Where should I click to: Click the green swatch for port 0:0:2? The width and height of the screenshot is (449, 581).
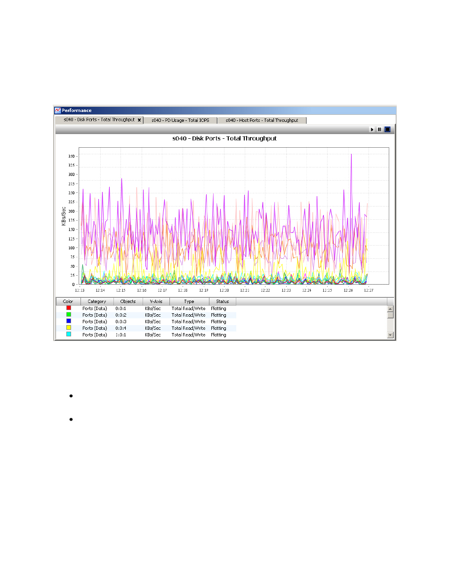[69, 314]
